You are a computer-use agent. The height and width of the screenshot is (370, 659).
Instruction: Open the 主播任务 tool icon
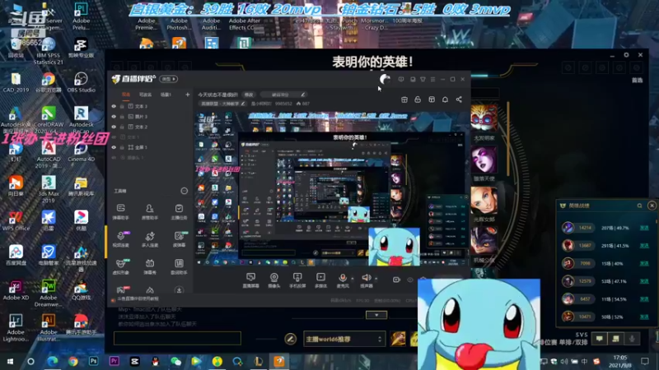[179, 211]
